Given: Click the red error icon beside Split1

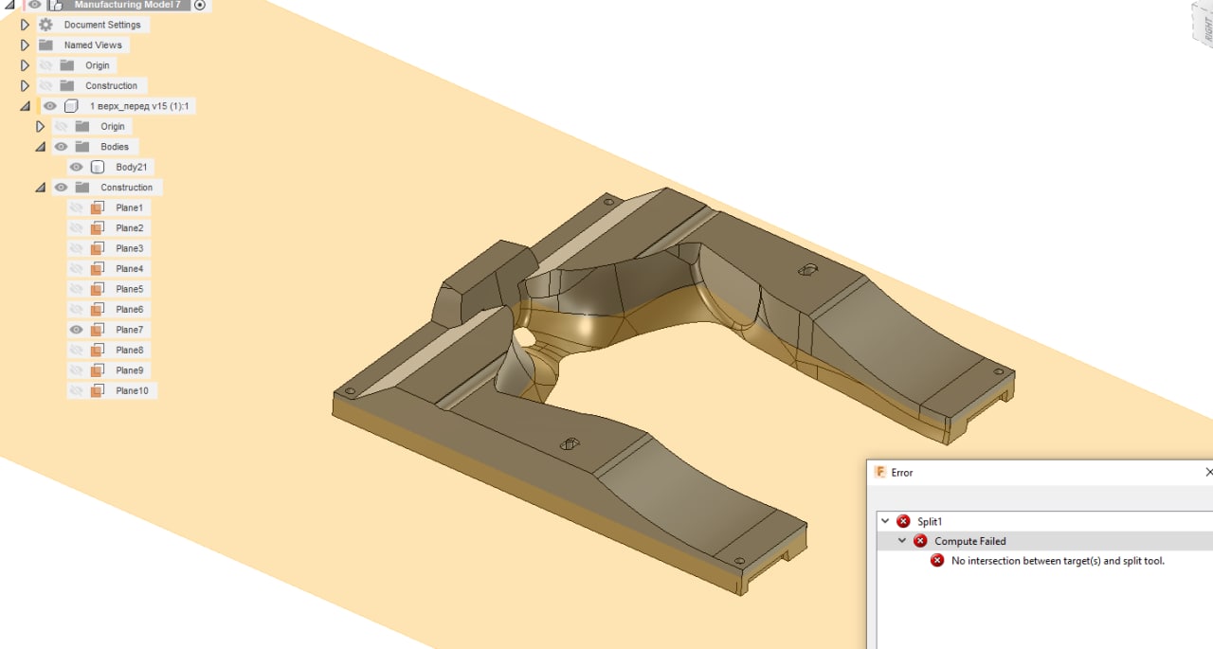Looking at the screenshot, I should [x=903, y=521].
